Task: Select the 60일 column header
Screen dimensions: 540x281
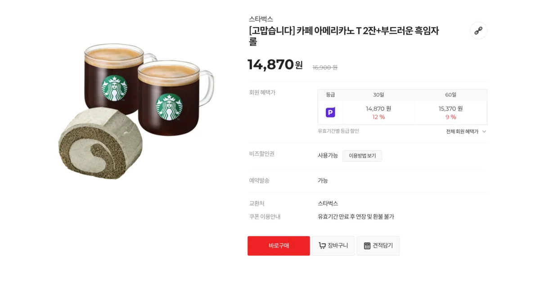Action: (x=450, y=95)
